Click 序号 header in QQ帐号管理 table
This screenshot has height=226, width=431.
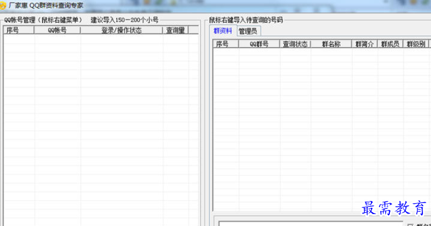click(x=19, y=30)
